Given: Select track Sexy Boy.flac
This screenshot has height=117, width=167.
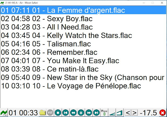Looking at the screenshot, I should (83, 19).
